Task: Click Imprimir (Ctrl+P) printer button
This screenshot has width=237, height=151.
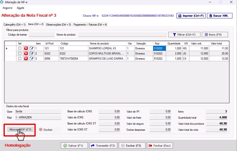Action: [191, 16]
